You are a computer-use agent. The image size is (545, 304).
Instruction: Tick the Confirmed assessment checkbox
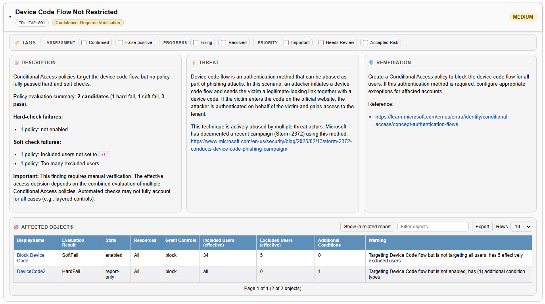pyautogui.click(x=84, y=43)
